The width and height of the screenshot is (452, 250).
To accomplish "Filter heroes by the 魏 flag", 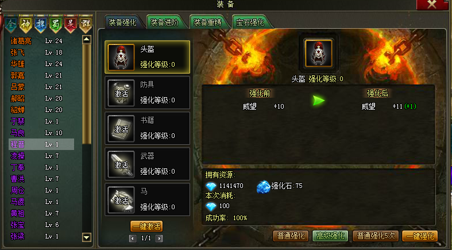I will pos(41,25).
